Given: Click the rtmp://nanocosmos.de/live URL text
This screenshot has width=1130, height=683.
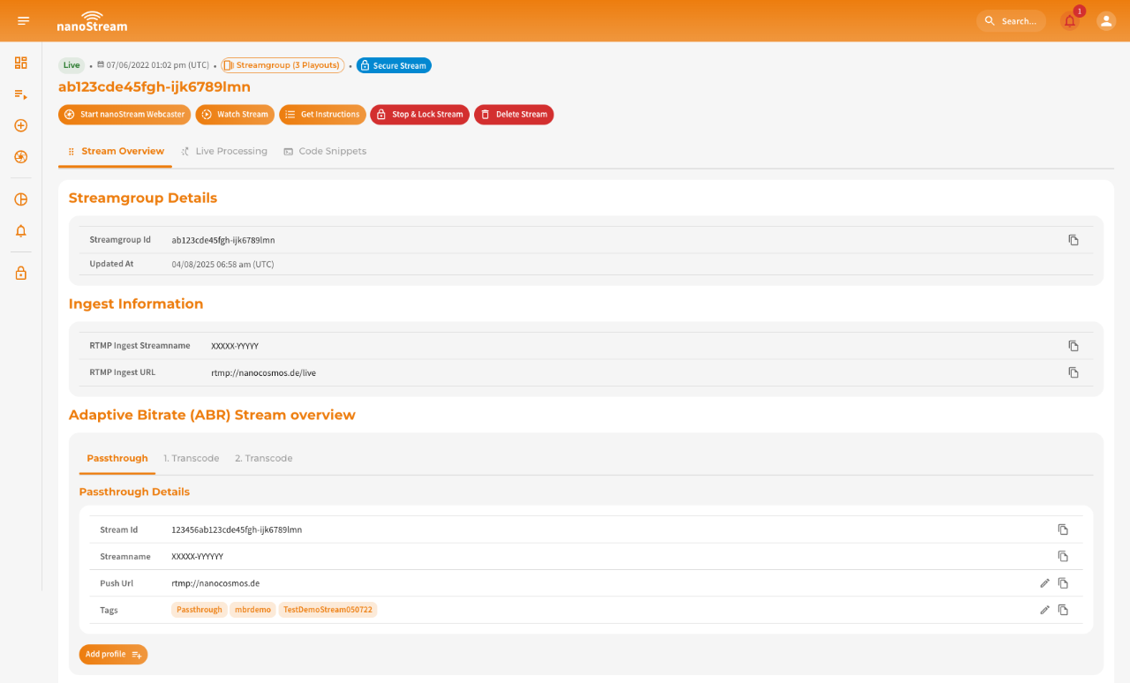Looking at the screenshot, I should pyautogui.click(x=263, y=372).
